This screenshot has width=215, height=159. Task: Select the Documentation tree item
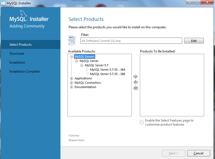point(85,87)
